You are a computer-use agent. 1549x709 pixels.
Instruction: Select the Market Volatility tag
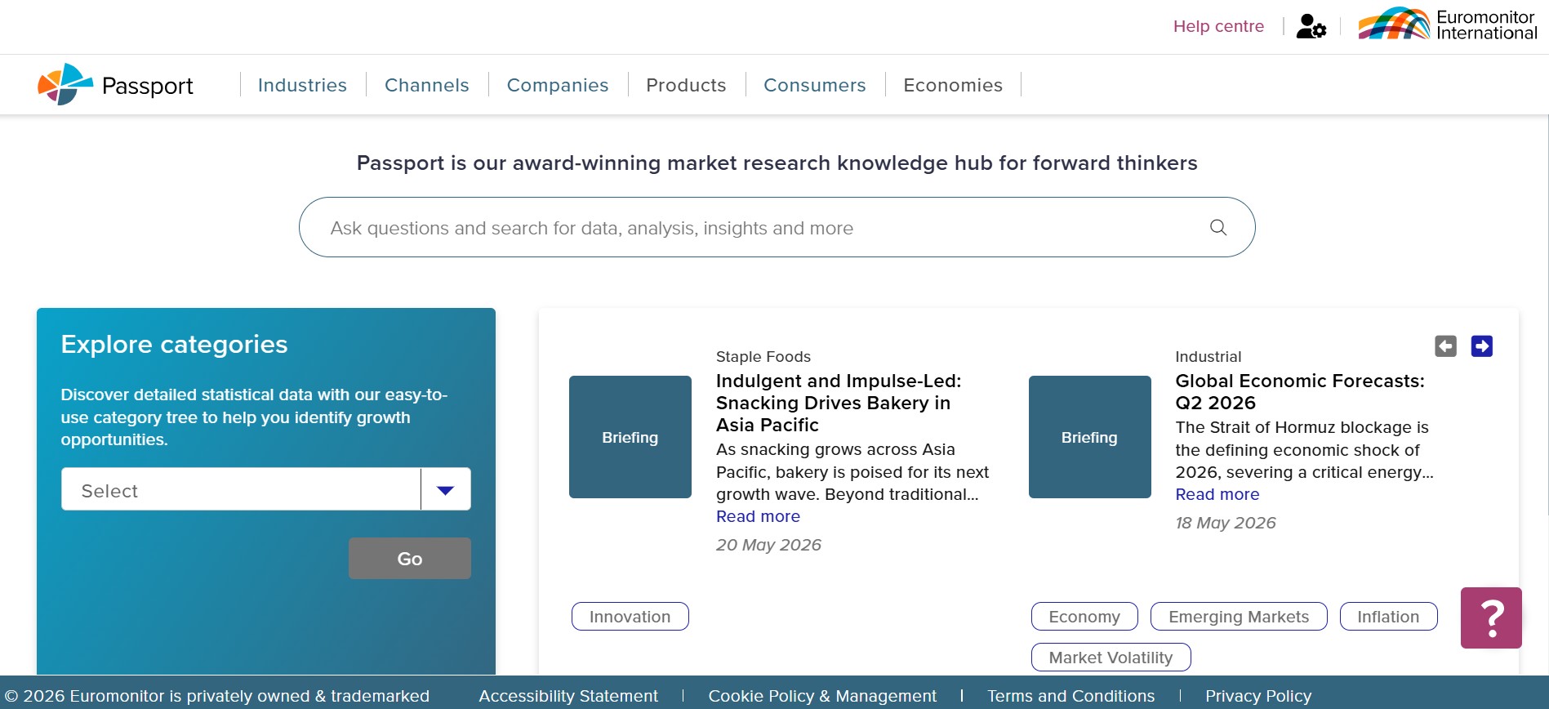click(x=1111, y=658)
